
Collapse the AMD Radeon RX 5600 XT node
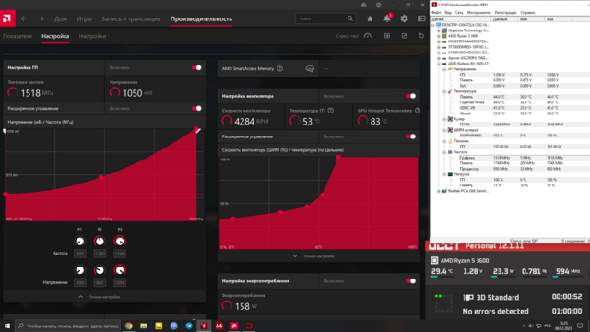(x=439, y=64)
